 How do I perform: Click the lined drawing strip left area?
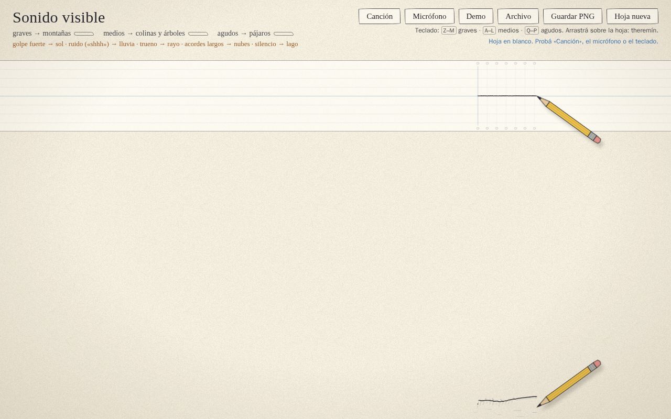click(x=239, y=96)
